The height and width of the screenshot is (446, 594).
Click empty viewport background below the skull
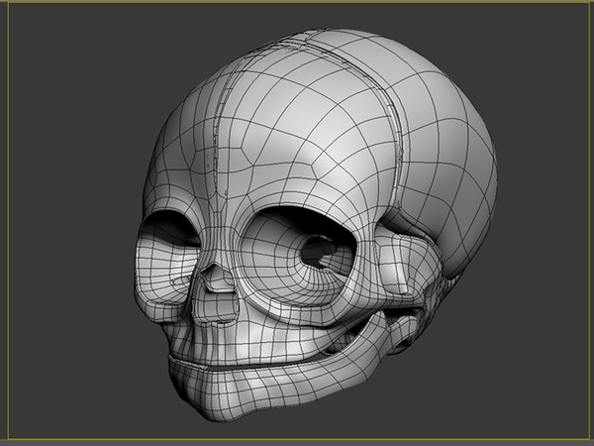[297, 426]
